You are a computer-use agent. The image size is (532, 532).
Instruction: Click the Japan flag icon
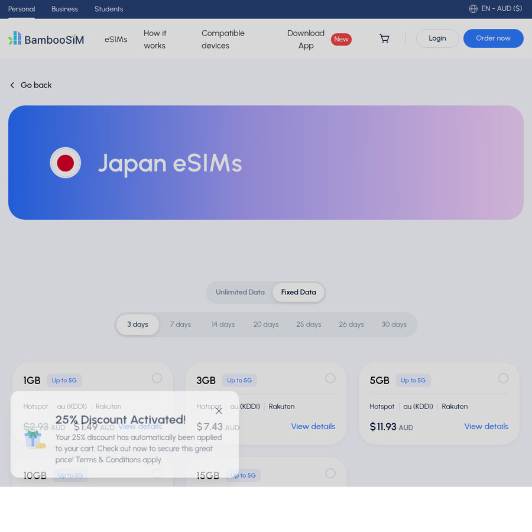click(65, 163)
